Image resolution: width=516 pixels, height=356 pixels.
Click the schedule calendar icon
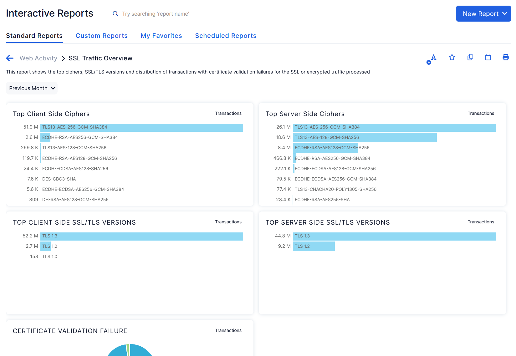[x=488, y=57]
